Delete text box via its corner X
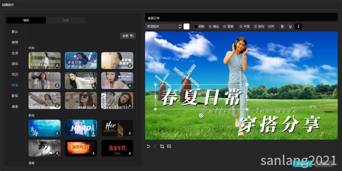Viewport: 342px width, 171px height. (247, 84)
